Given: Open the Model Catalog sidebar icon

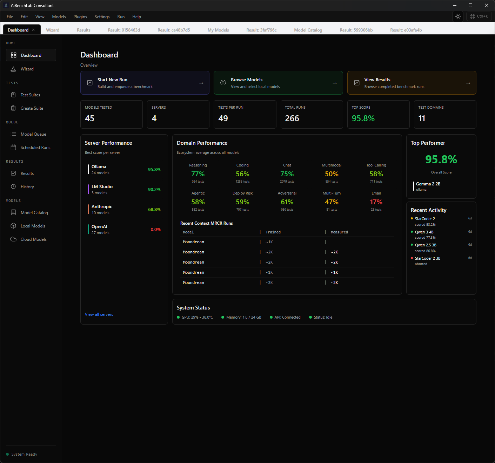Looking at the screenshot, I should coord(13,212).
